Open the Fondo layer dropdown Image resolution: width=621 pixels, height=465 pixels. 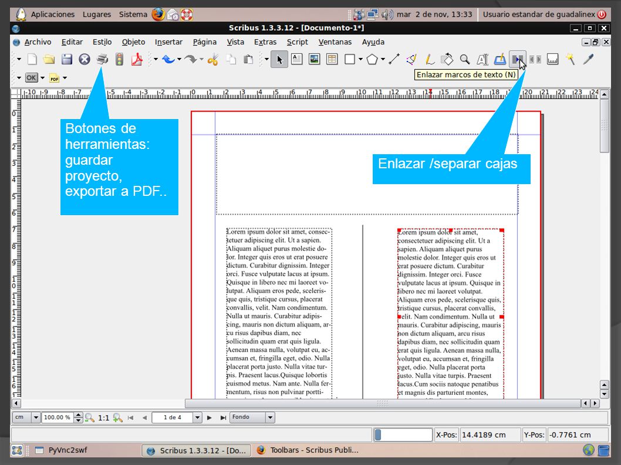[252, 418]
